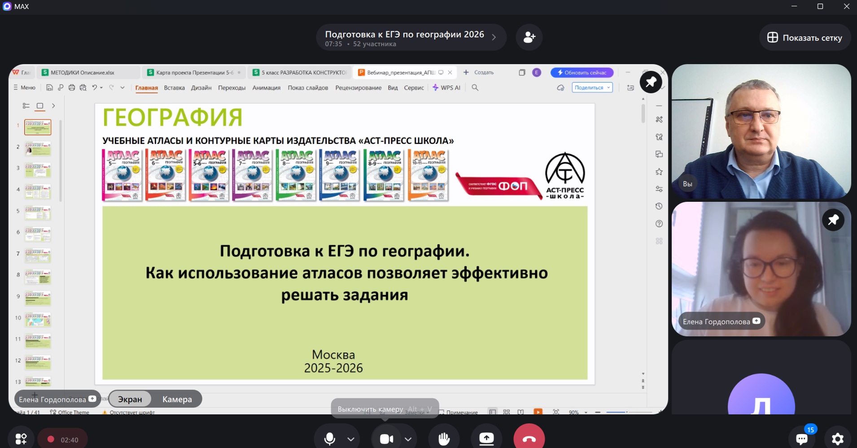This screenshot has width=857, height=448.
Task: Raise hand in the meeting
Action: coord(443,439)
